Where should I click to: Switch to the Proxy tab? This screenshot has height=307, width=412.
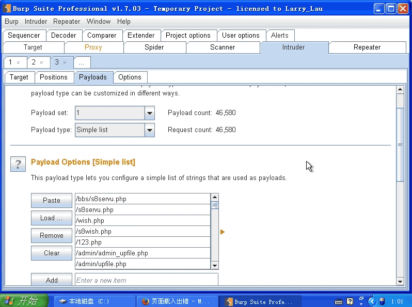coord(93,47)
